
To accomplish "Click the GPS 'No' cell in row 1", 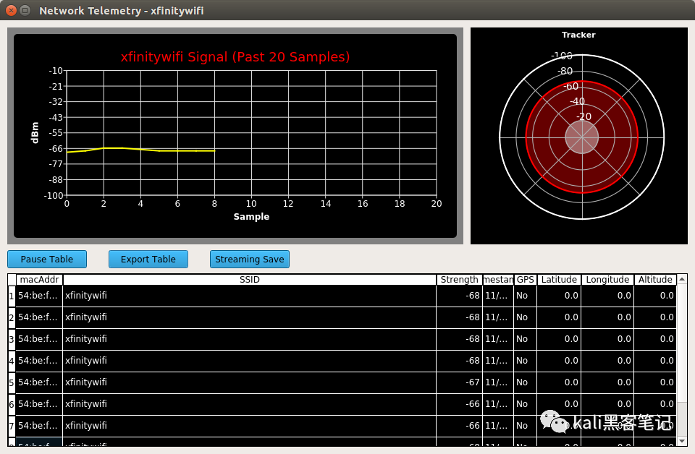I will pyautogui.click(x=526, y=296).
